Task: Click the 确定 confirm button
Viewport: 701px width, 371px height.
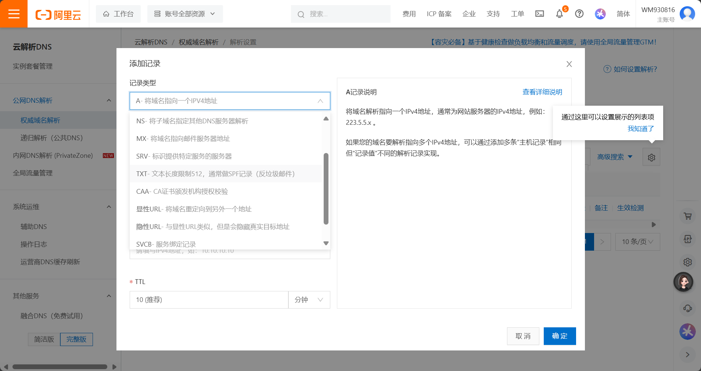Action: click(x=559, y=336)
